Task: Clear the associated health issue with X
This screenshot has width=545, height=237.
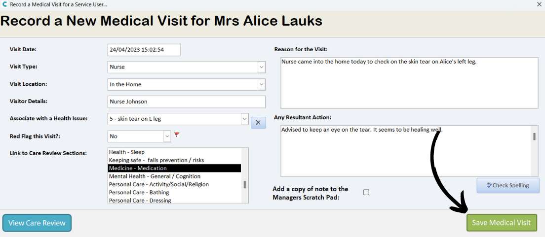Action: point(258,122)
